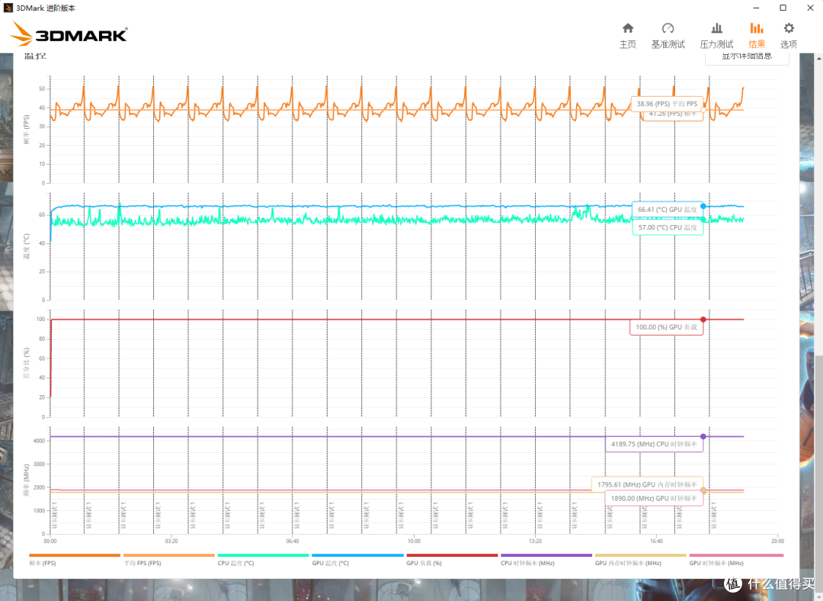The height and width of the screenshot is (601, 823).
Task: Click the 38.96 (FPS) 平均 FPS tooltip
Action: (x=667, y=104)
